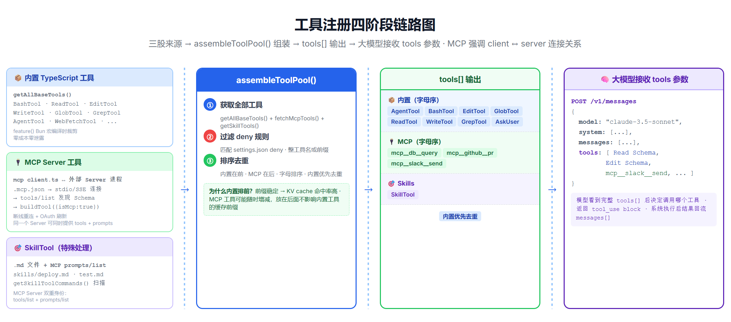This screenshot has width=731, height=322.
Task: Click step 3 green circle for 排序去重
Action: 210,161
